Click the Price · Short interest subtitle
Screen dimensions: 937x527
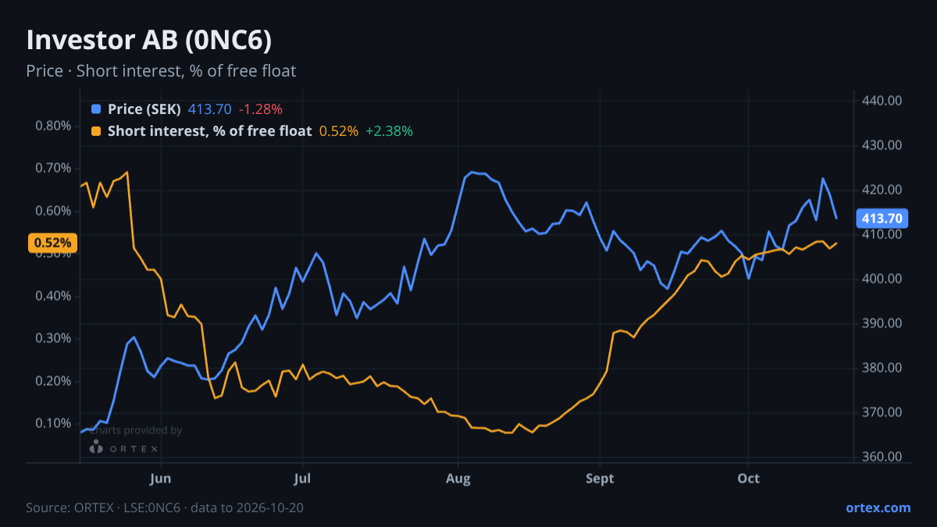tap(161, 71)
